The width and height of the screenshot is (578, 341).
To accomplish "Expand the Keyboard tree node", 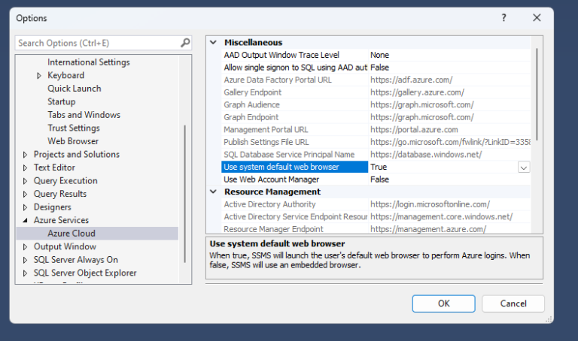I will (39, 76).
